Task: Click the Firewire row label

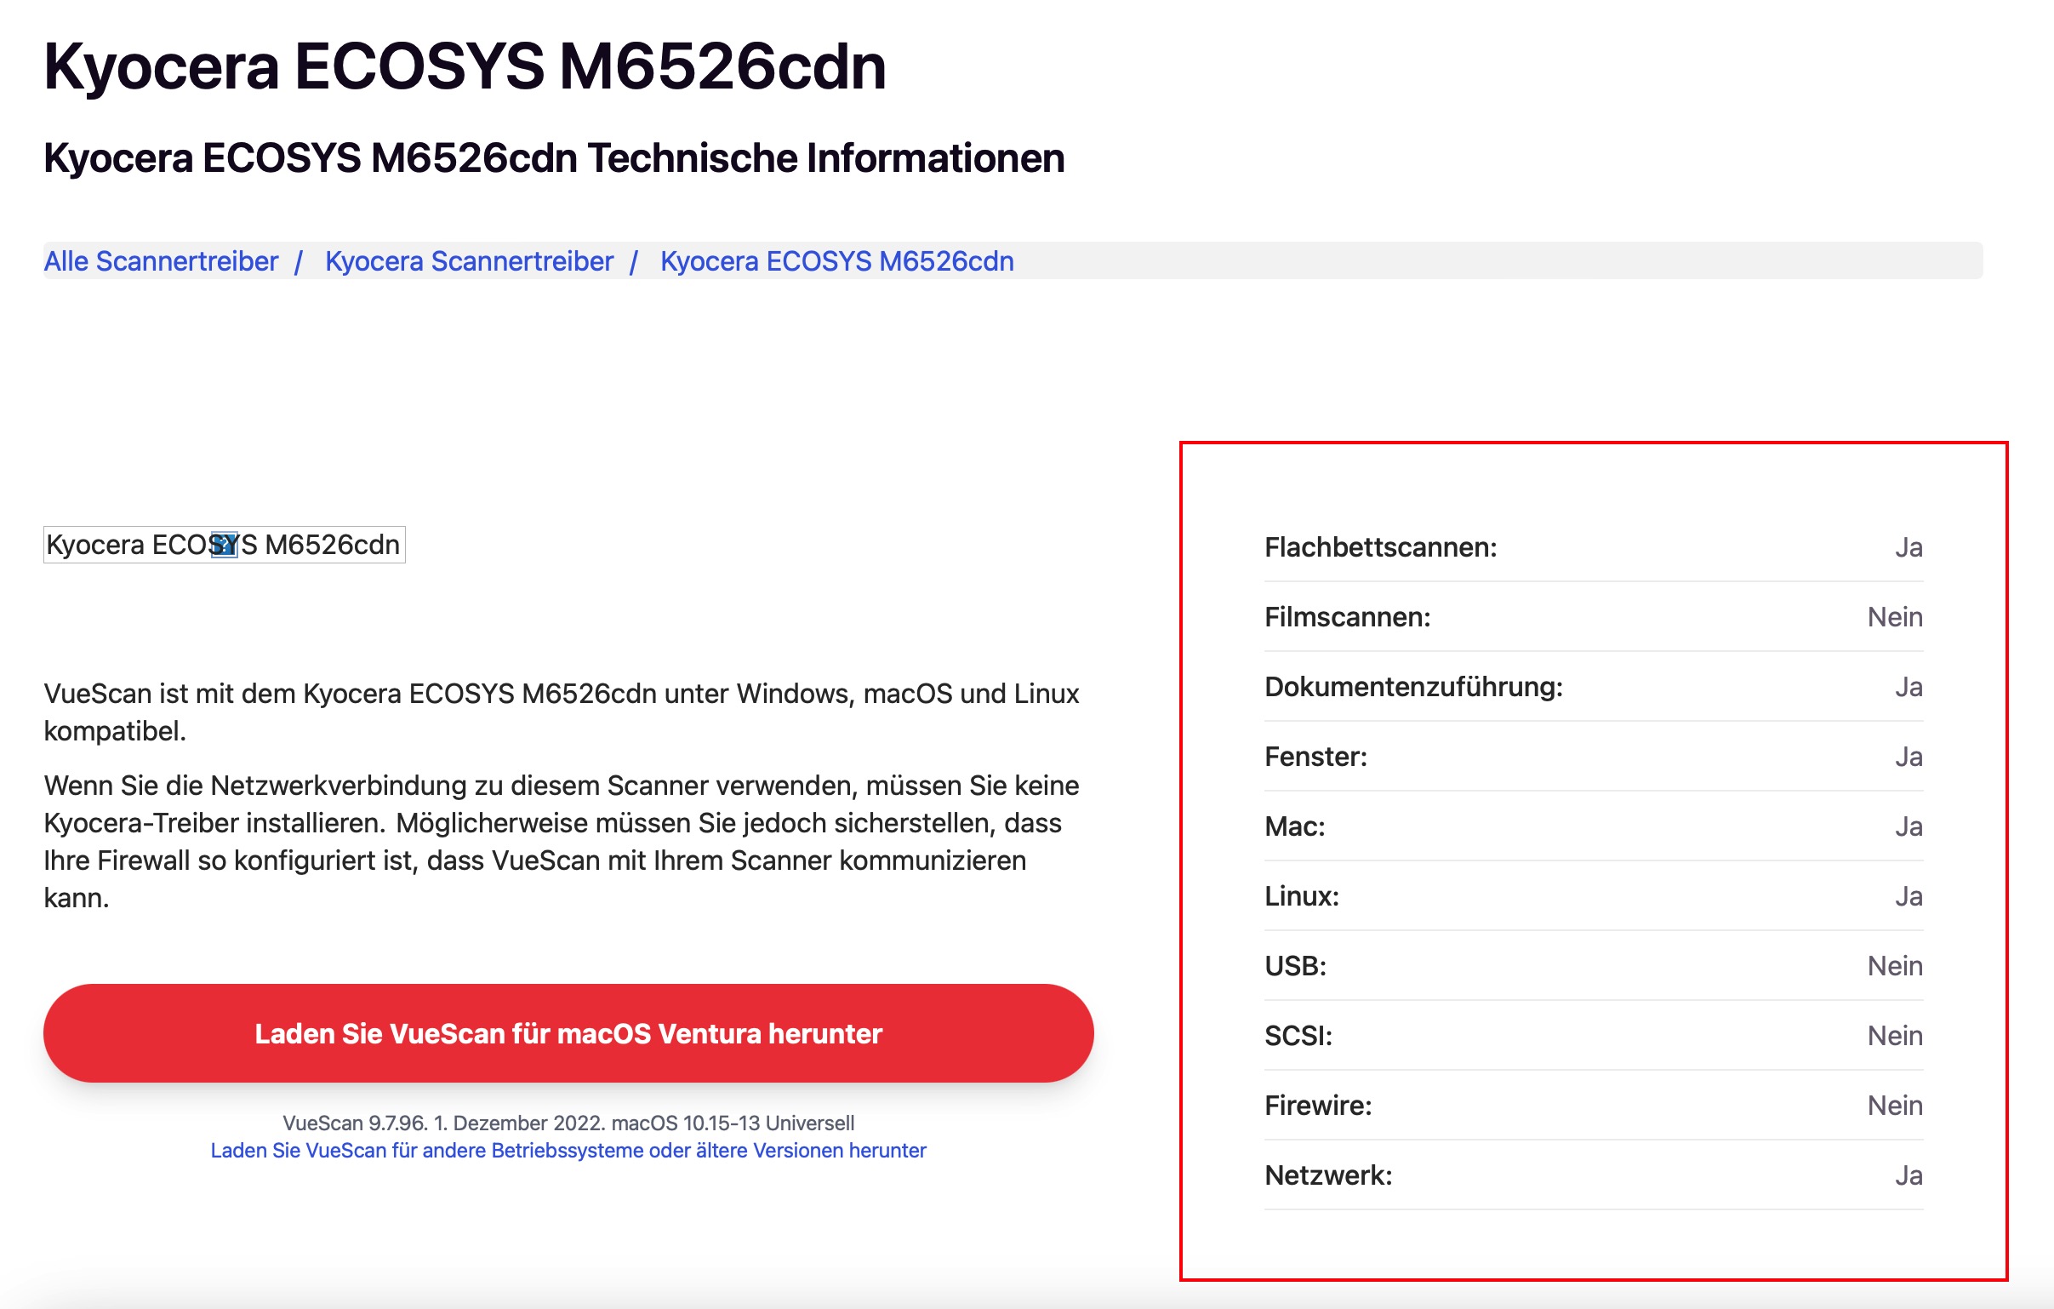Action: 1318,1106
